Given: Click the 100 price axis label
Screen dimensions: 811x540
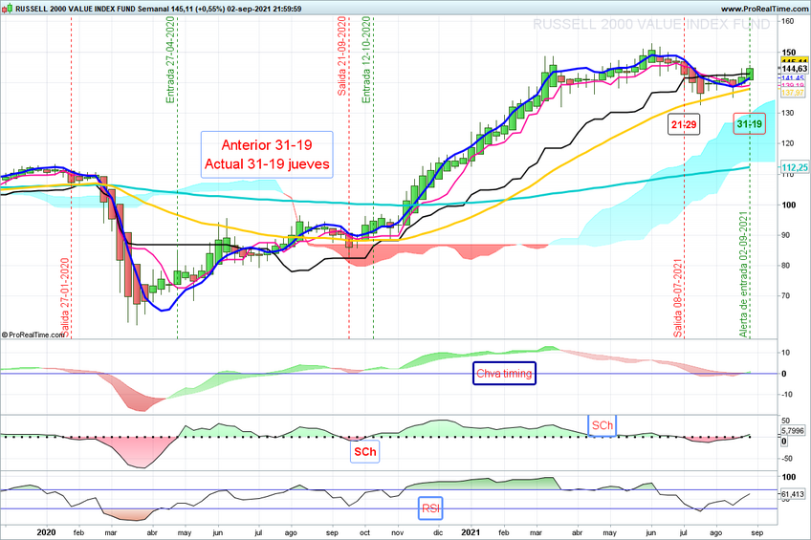Looking at the screenshot, I should click(x=789, y=205).
